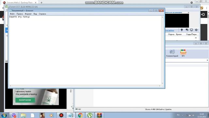Click the volume speaker tray icon
Image resolution: width=209 pixels, height=118 pixels.
tap(193, 115)
